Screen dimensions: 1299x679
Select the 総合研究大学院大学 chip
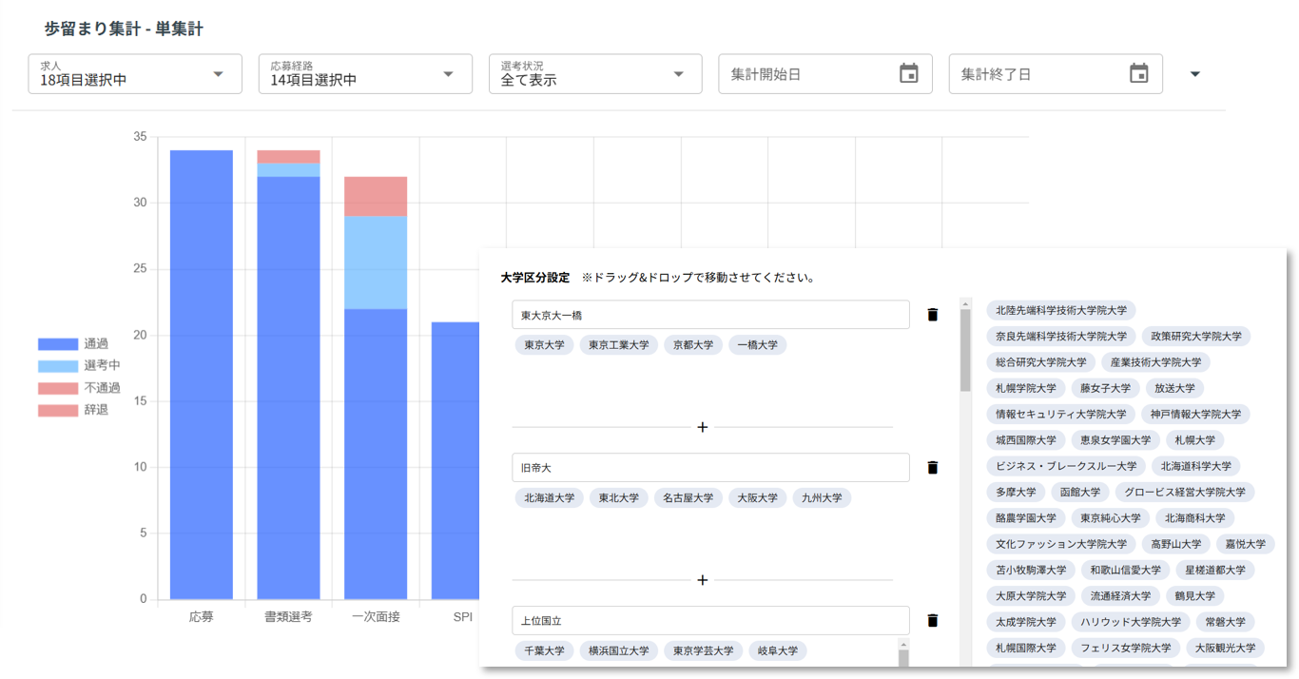(1041, 362)
